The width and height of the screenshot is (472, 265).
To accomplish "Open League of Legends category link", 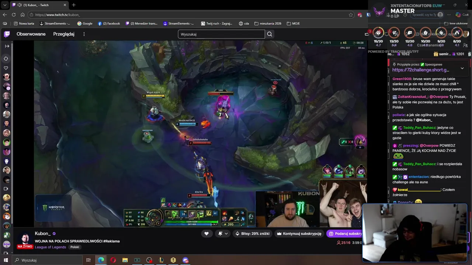I will [x=51, y=247].
